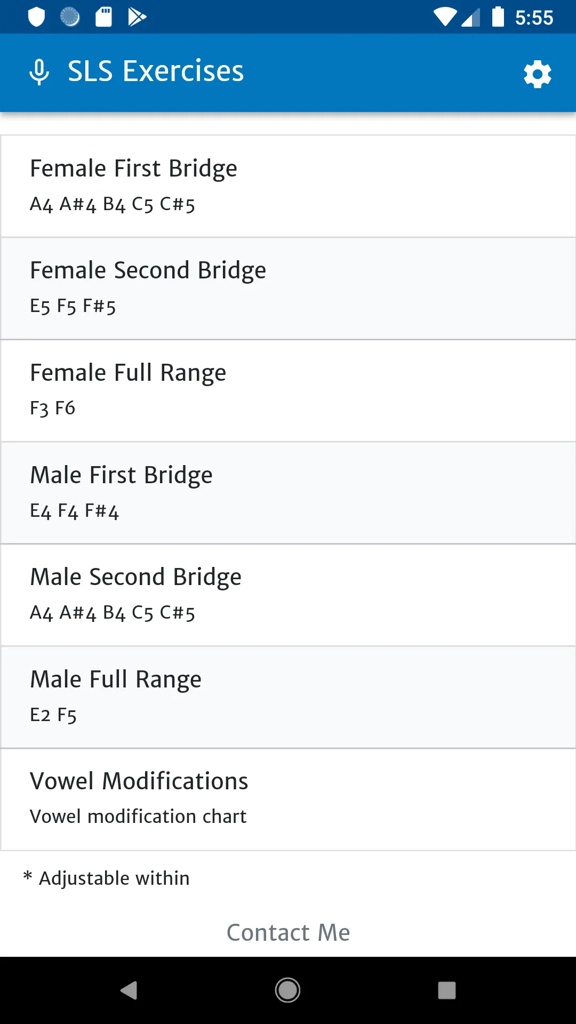Select Male Full Range E2 F5
Screen dimensions: 576x1024
click(288, 698)
